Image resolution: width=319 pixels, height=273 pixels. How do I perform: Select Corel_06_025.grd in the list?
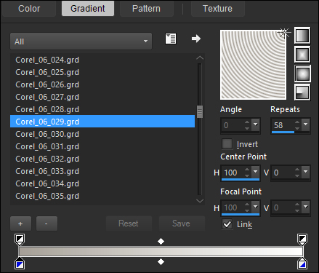point(102,72)
